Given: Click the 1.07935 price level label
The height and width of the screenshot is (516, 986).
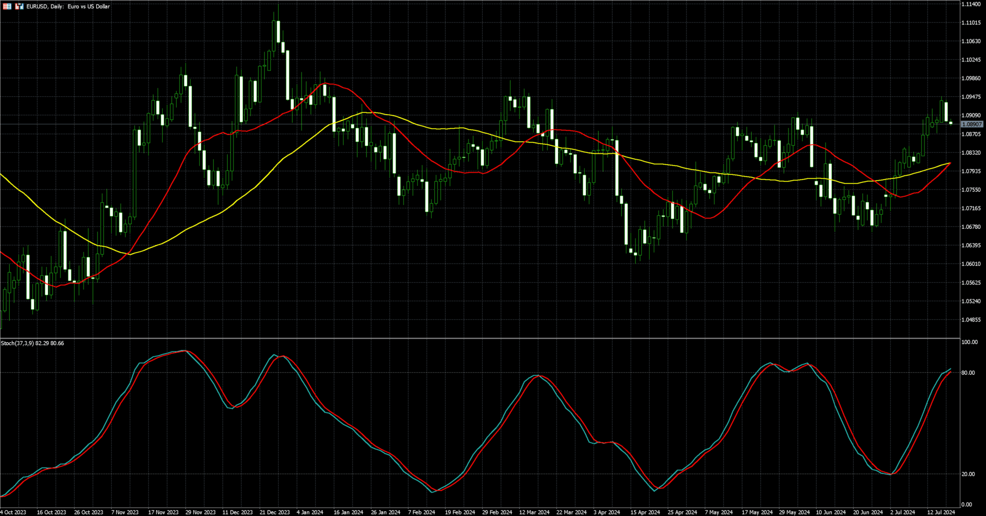Looking at the screenshot, I should (x=971, y=171).
